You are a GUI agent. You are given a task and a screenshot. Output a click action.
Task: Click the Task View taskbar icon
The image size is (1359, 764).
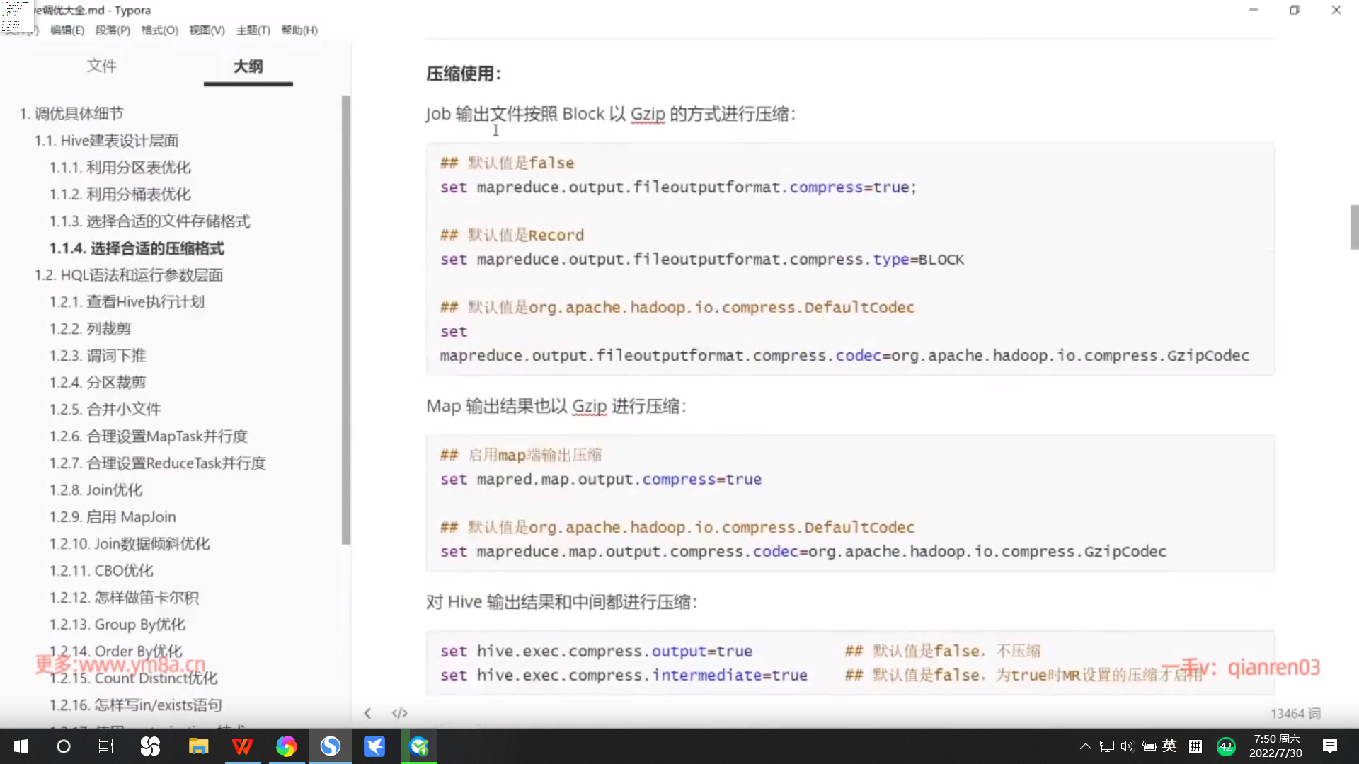click(x=106, y=746)
